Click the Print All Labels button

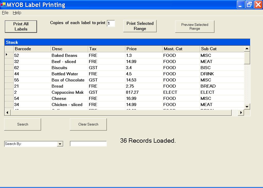pos(21,26)
